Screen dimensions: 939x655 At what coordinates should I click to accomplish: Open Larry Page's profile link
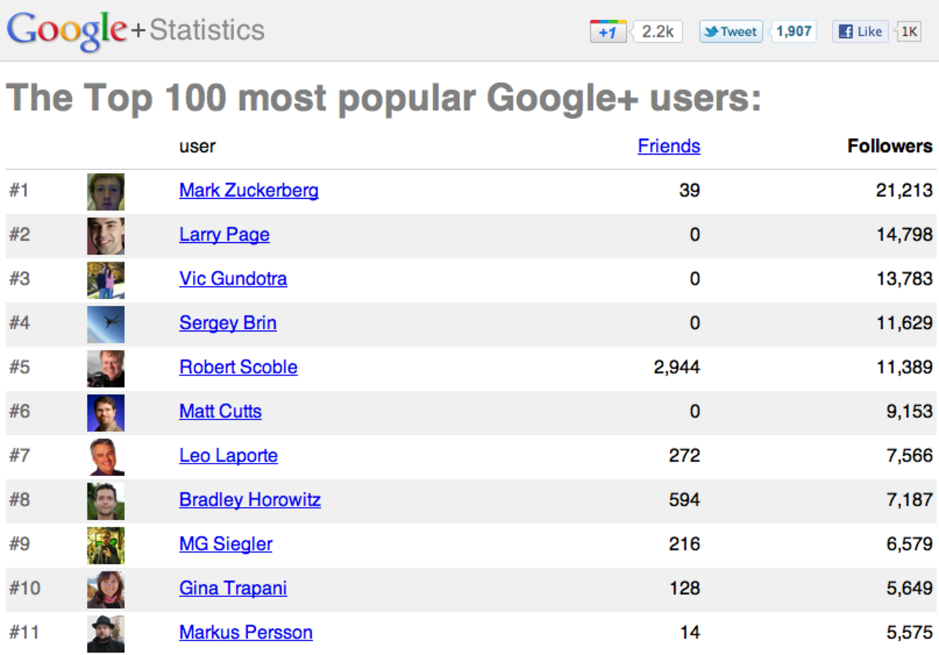224,235
